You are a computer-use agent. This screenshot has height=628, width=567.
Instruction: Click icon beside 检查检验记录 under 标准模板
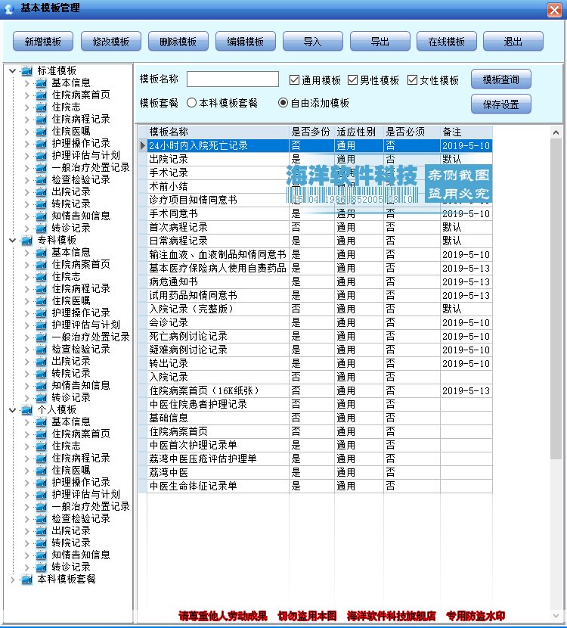[42, 180]
